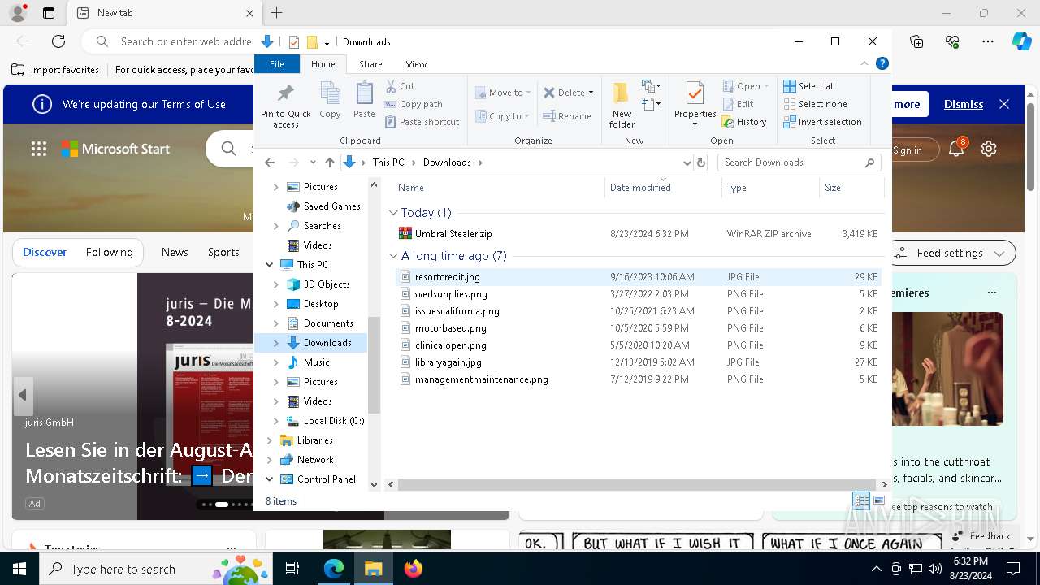The width and height of the screenshot is (1040, 585).
Task: Open Delete dropdown arrow
Action: coord(591,93)
